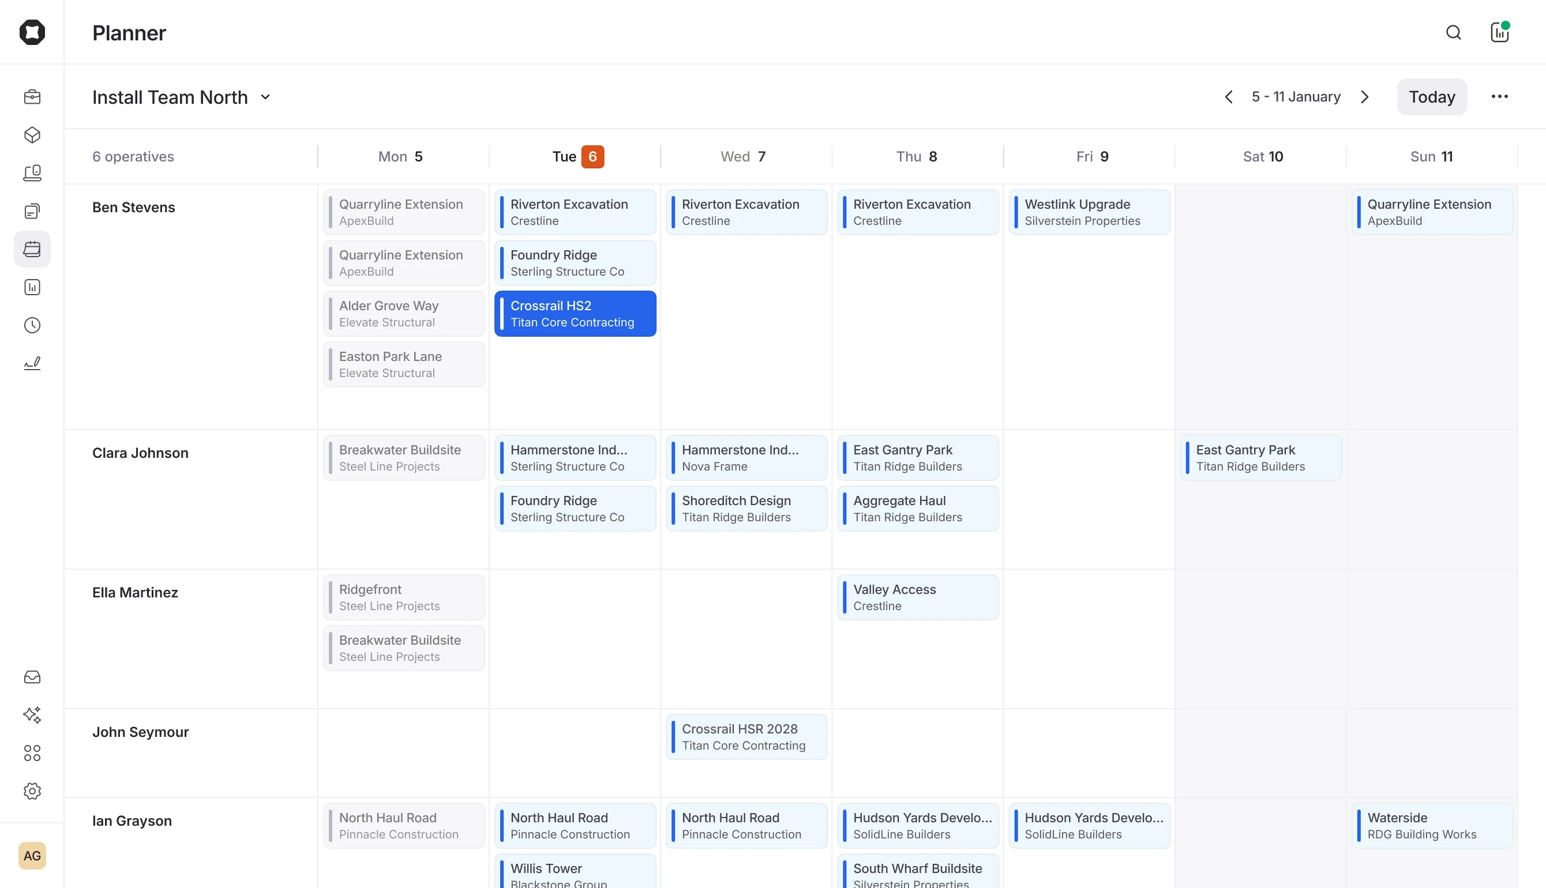The height and width of the screenshot is (888, 1546).
Task: Open the search magnifier in the top bar
Action: click(x=1454, y=32)
